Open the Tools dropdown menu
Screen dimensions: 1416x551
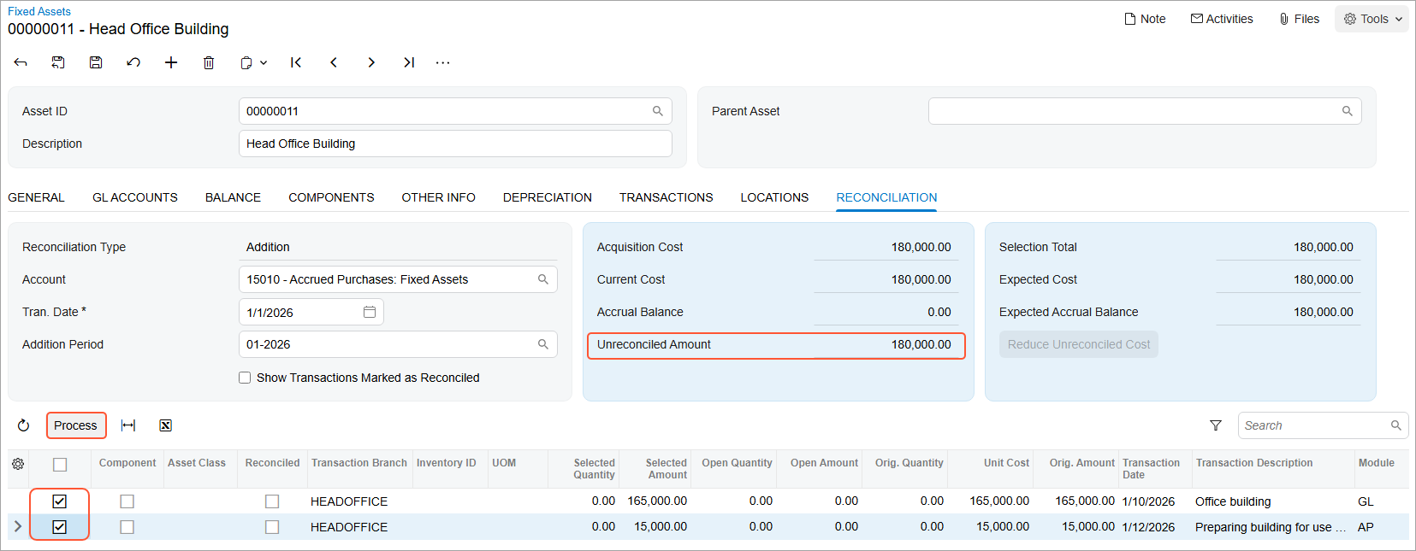1372,19
